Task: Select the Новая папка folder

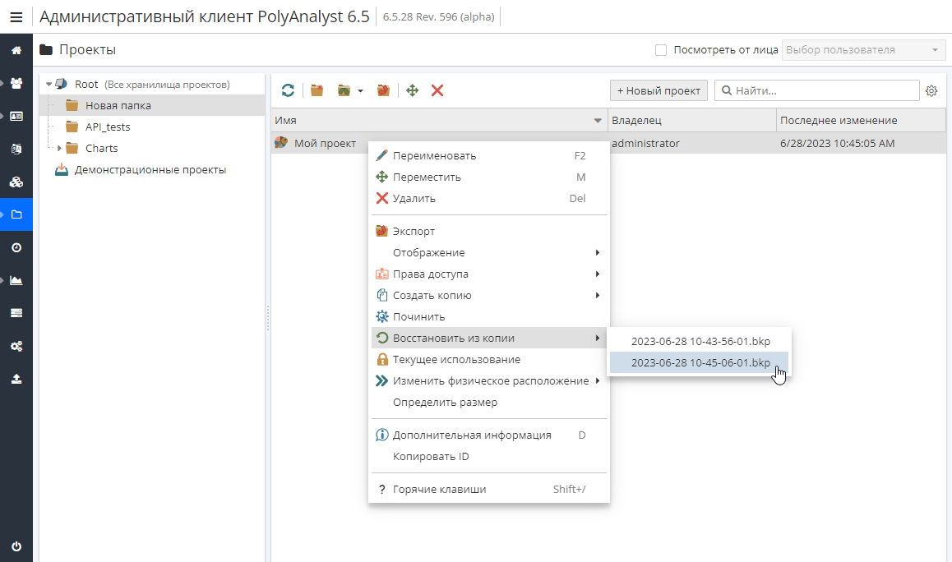Action: (118, 106)
